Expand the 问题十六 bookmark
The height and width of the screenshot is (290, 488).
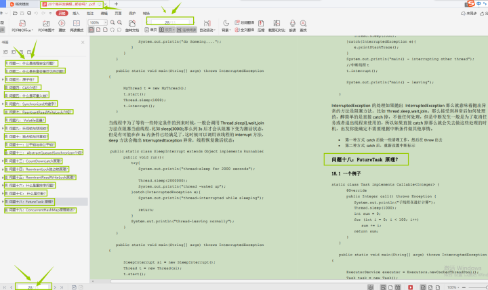(x=3, y=186)
